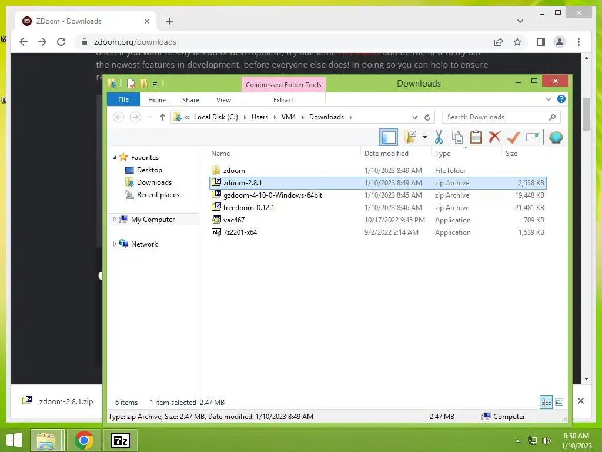Switch to Details view icon in status bar
Image resolution: width=602 pixels, height=452 pixels.
tap(546, 402)
